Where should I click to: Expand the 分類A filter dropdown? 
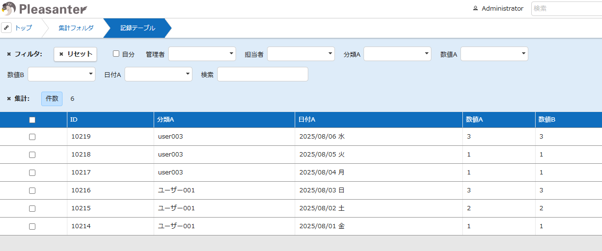pyautogui.click(x=397, y=54)
